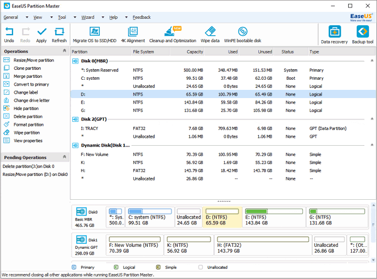Select pending Resize/Move partition (D:) entry

(x=35, y=175)
